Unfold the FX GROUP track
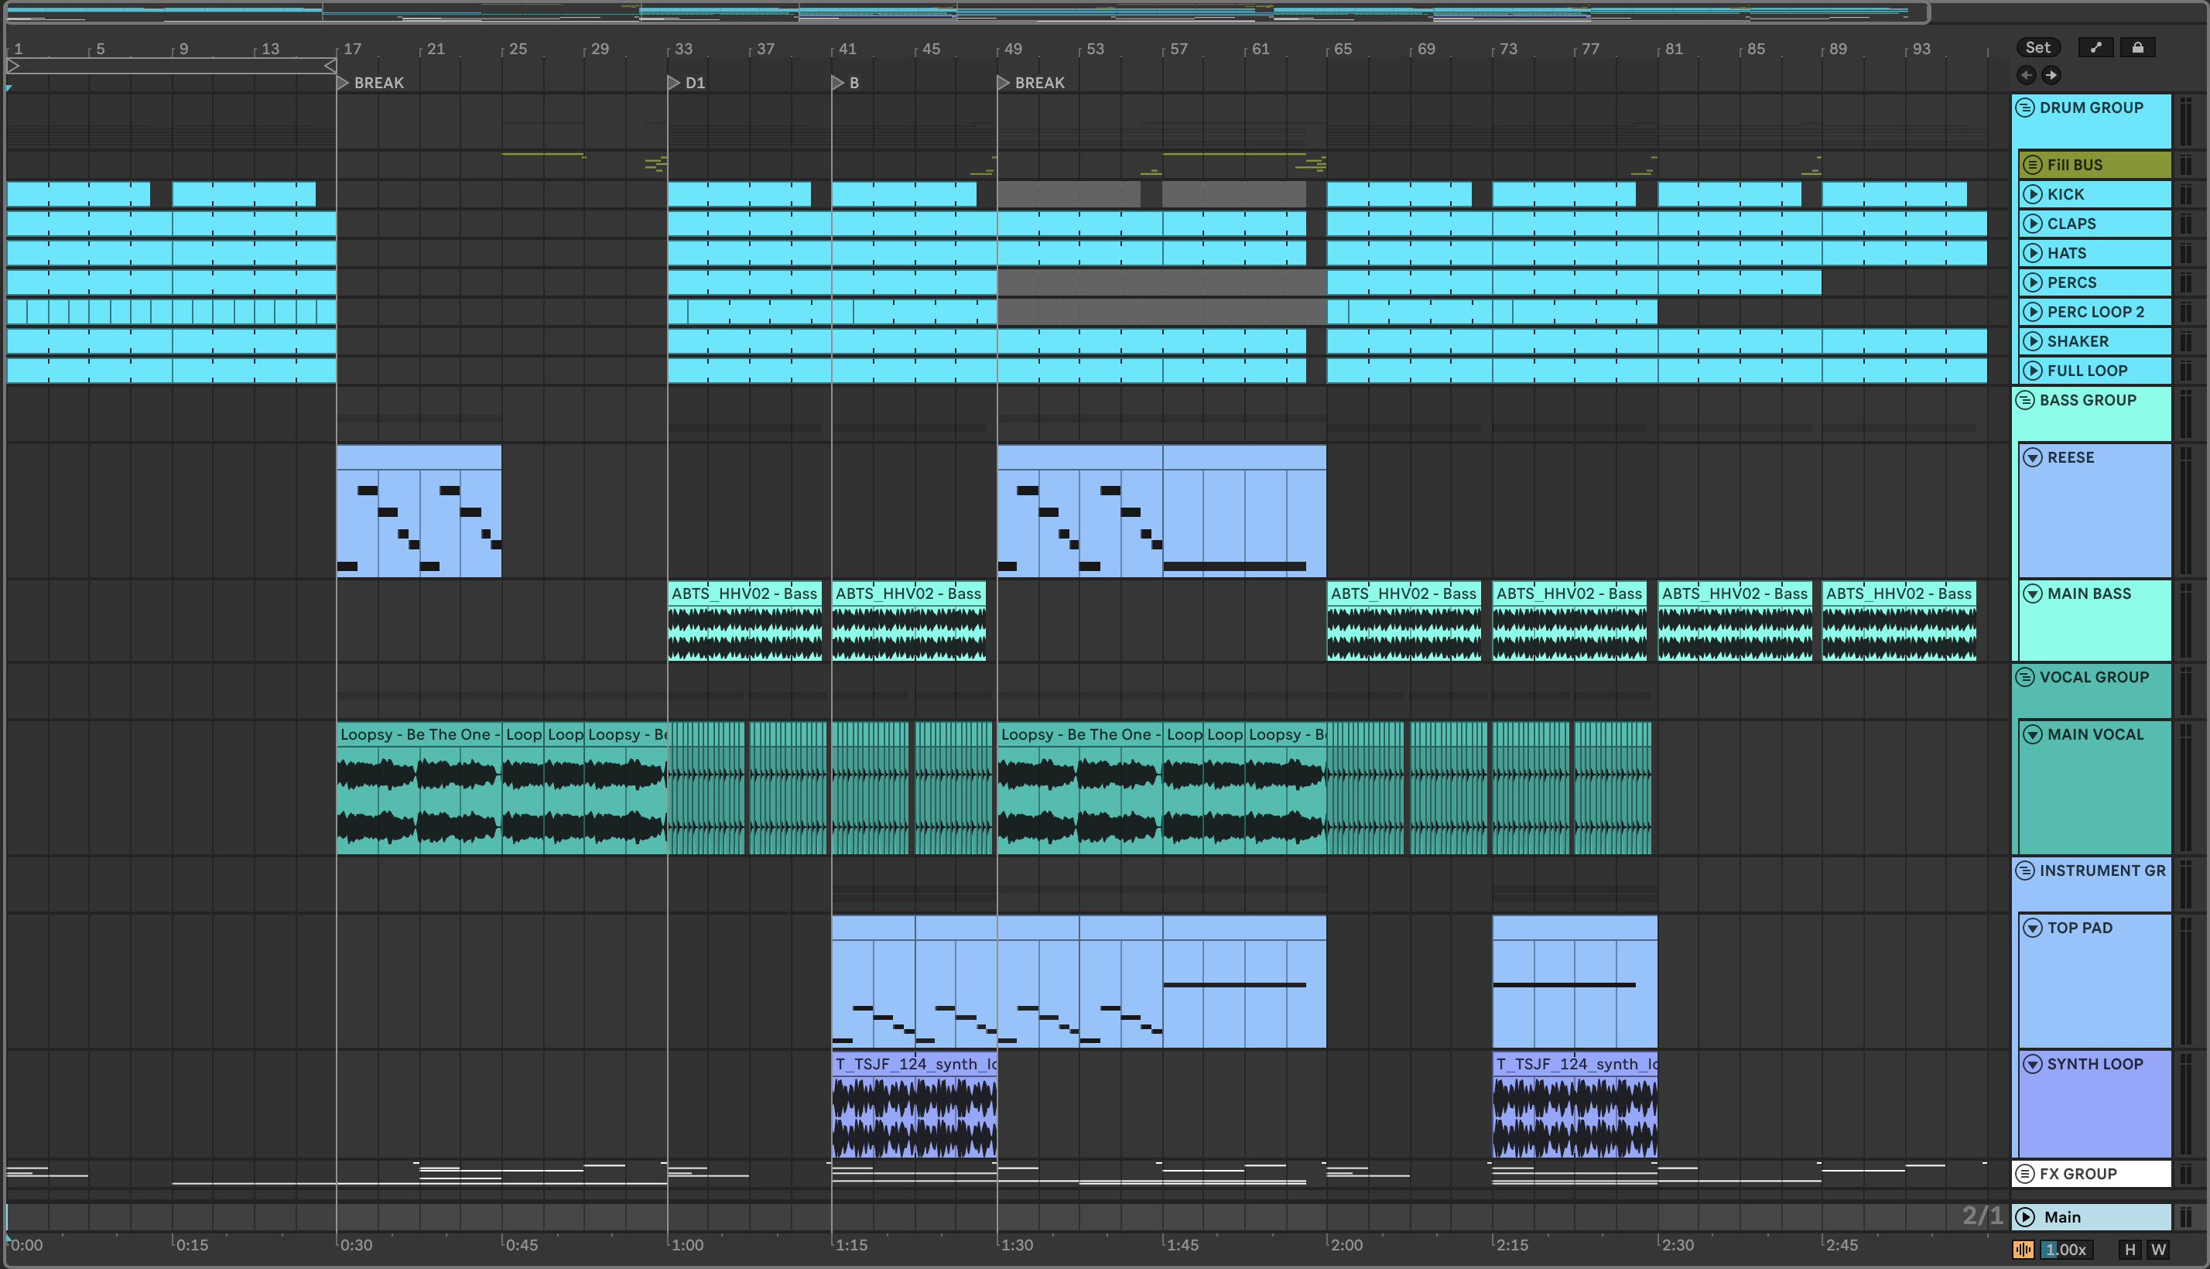Screen dimensions: 2210x1269 click(x=2025, y=1173)
